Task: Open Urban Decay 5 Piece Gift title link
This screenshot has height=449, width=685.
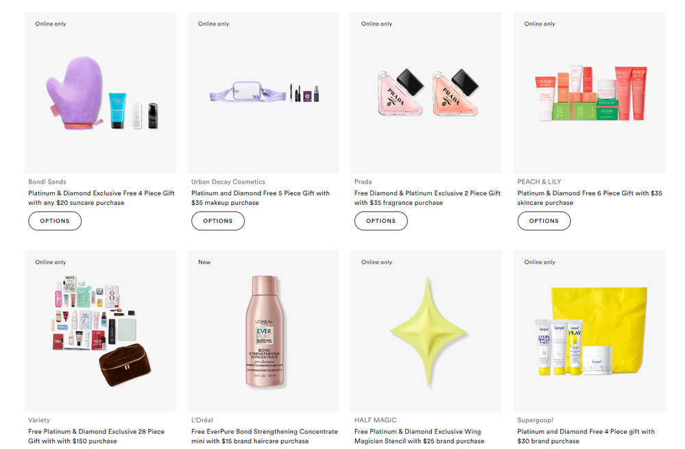Action: coord(261,198)
